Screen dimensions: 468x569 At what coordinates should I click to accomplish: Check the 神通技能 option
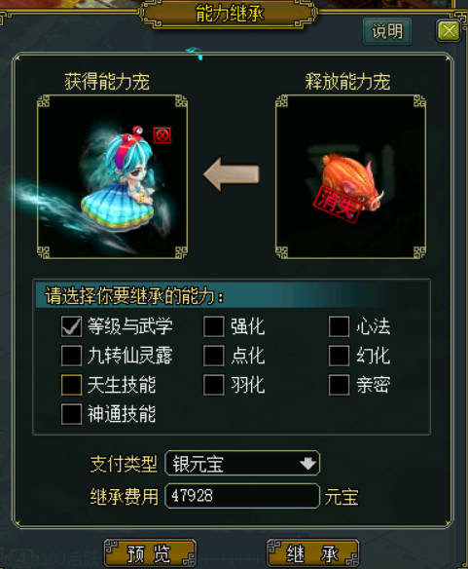71,414
